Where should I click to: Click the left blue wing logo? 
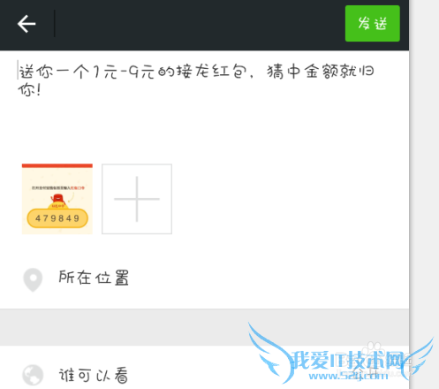(270, 352)
